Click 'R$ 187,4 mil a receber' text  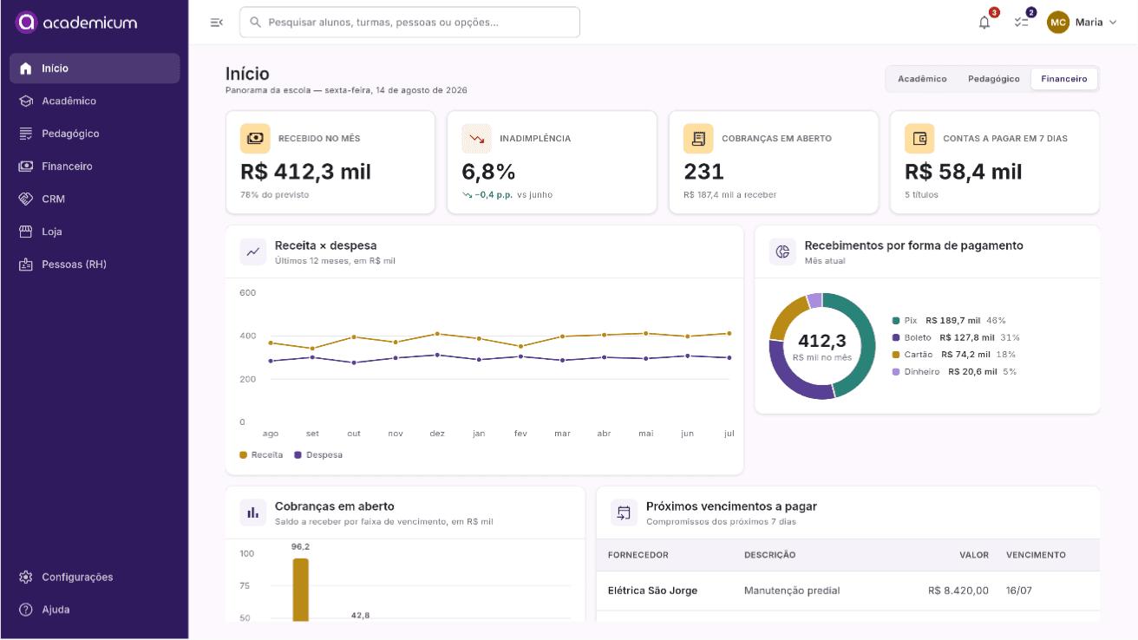[x=730, y=195]
